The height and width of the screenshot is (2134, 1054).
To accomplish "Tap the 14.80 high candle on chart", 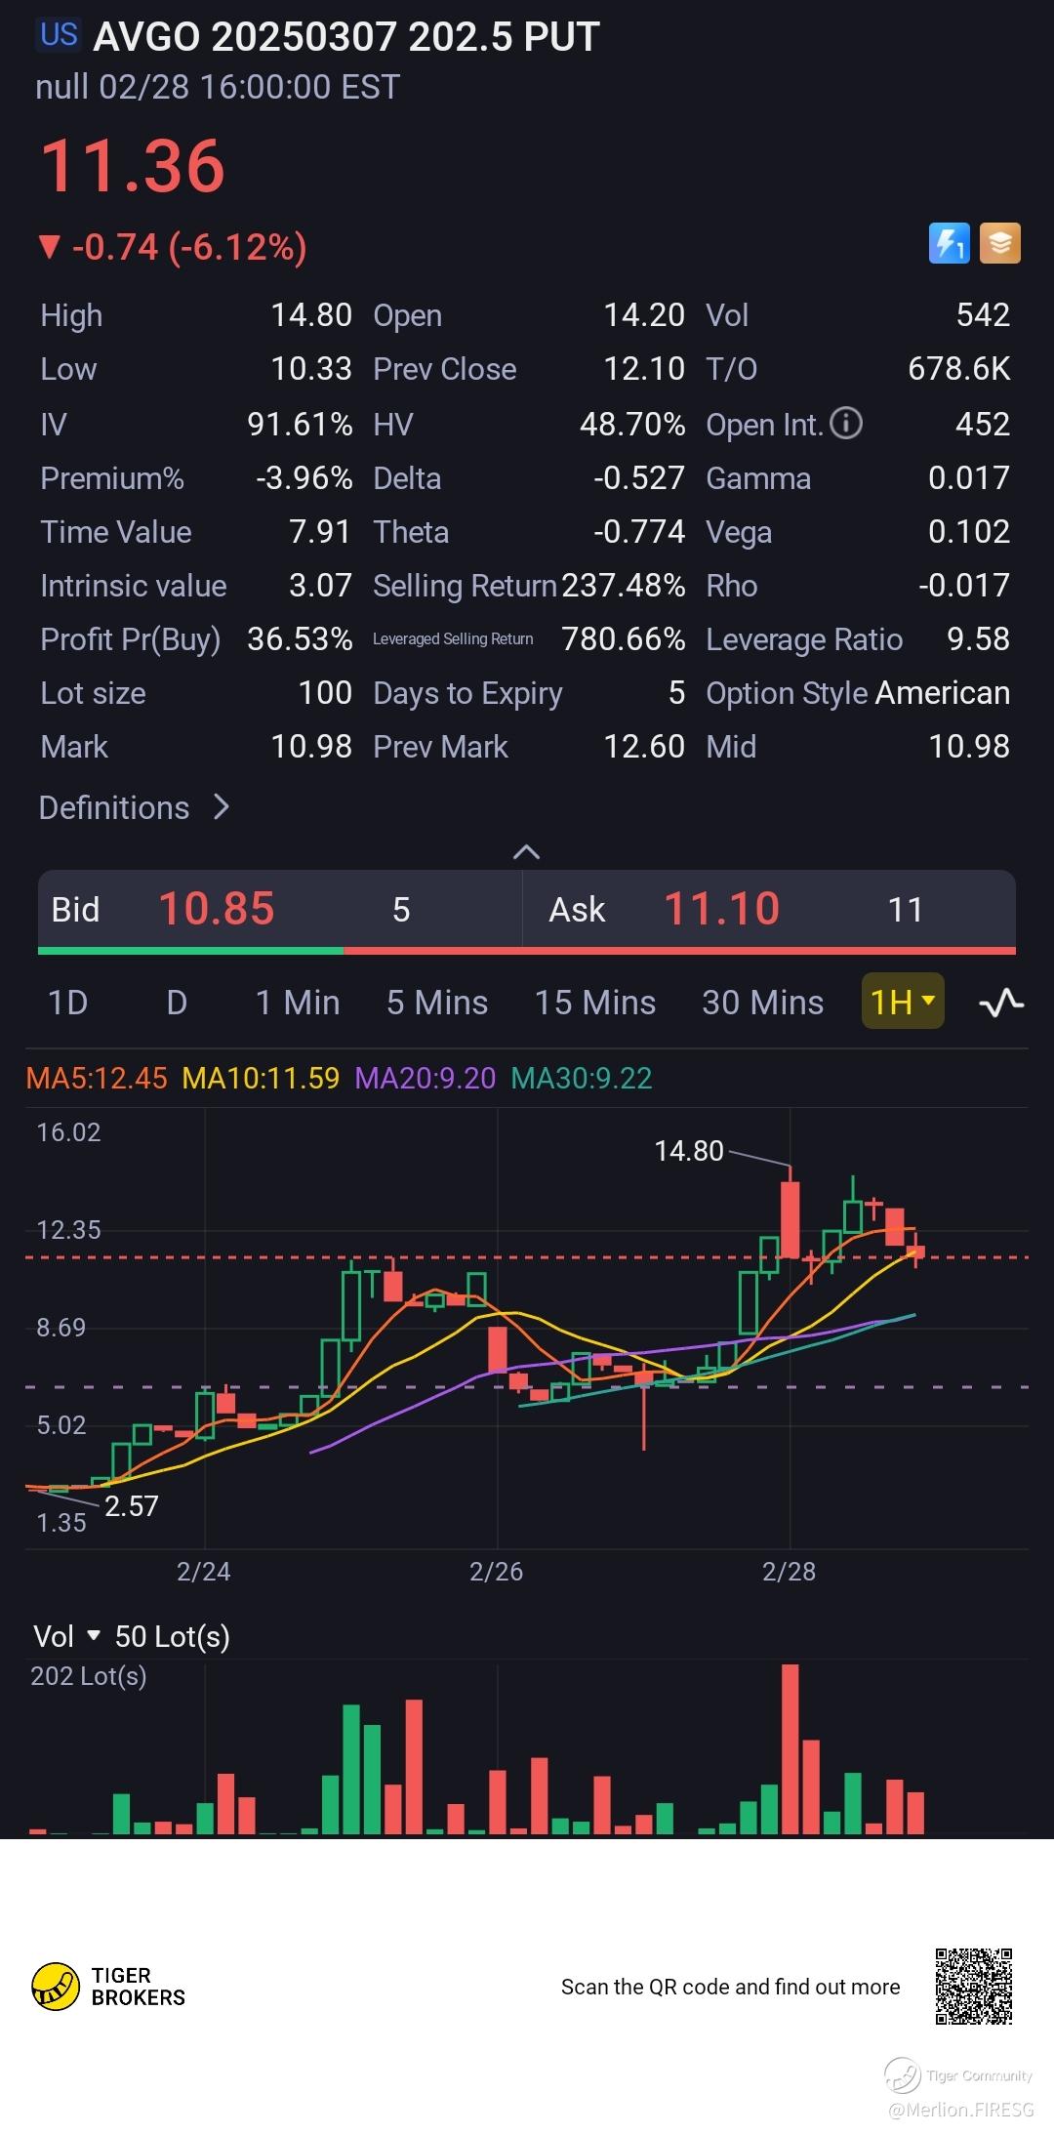I will (x=790, y=1217).
